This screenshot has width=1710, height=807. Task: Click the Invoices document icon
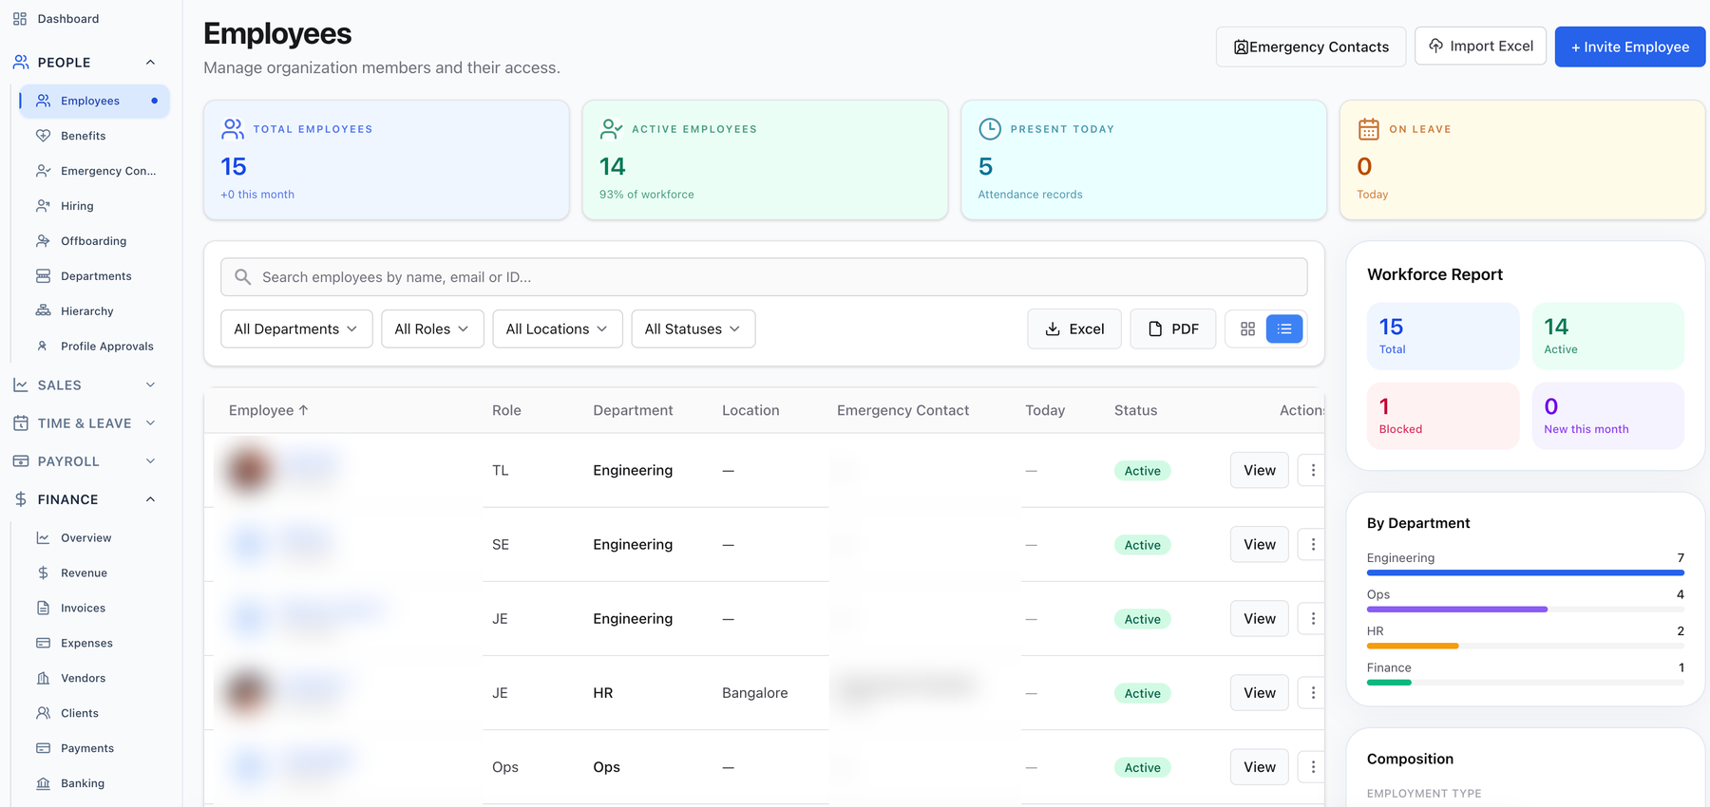tap(43, 609)
